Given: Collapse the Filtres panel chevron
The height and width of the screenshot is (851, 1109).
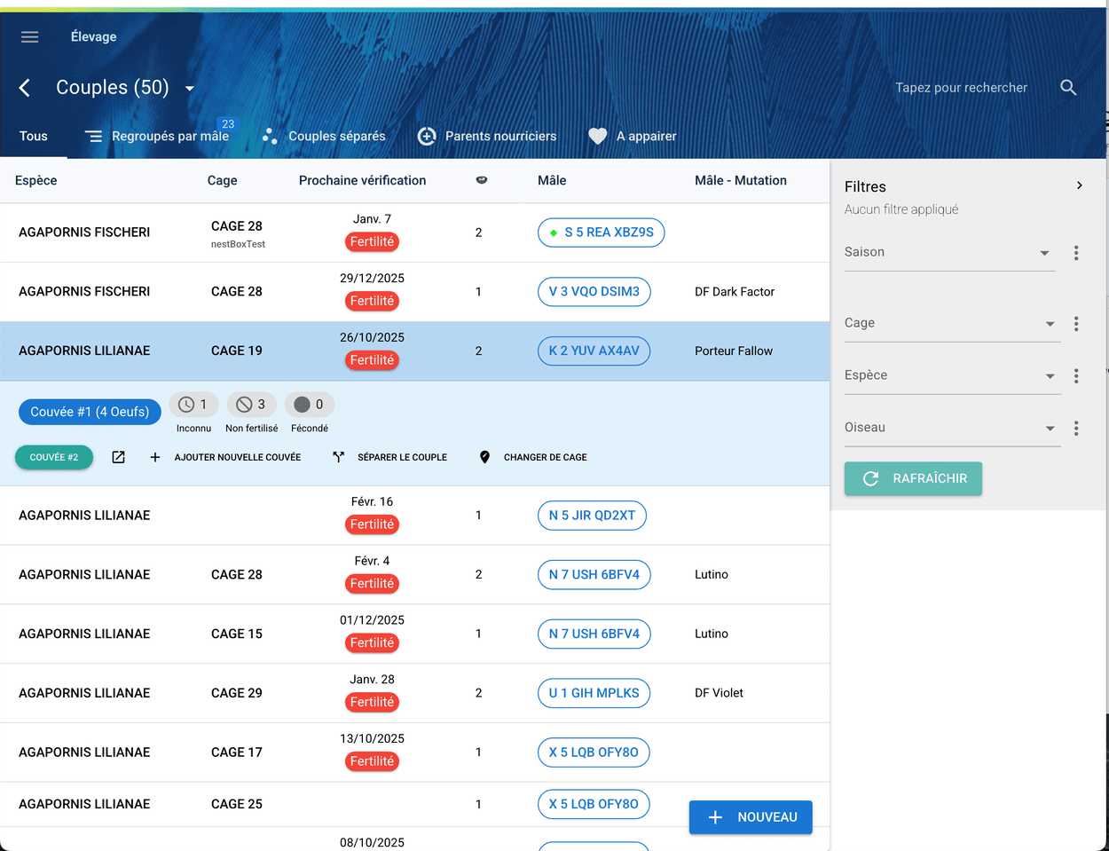Looking at the screenshot, I should 1079,185.
